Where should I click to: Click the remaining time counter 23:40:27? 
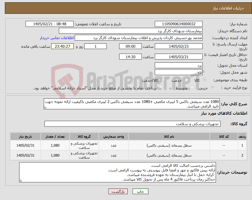coord(62,46)
